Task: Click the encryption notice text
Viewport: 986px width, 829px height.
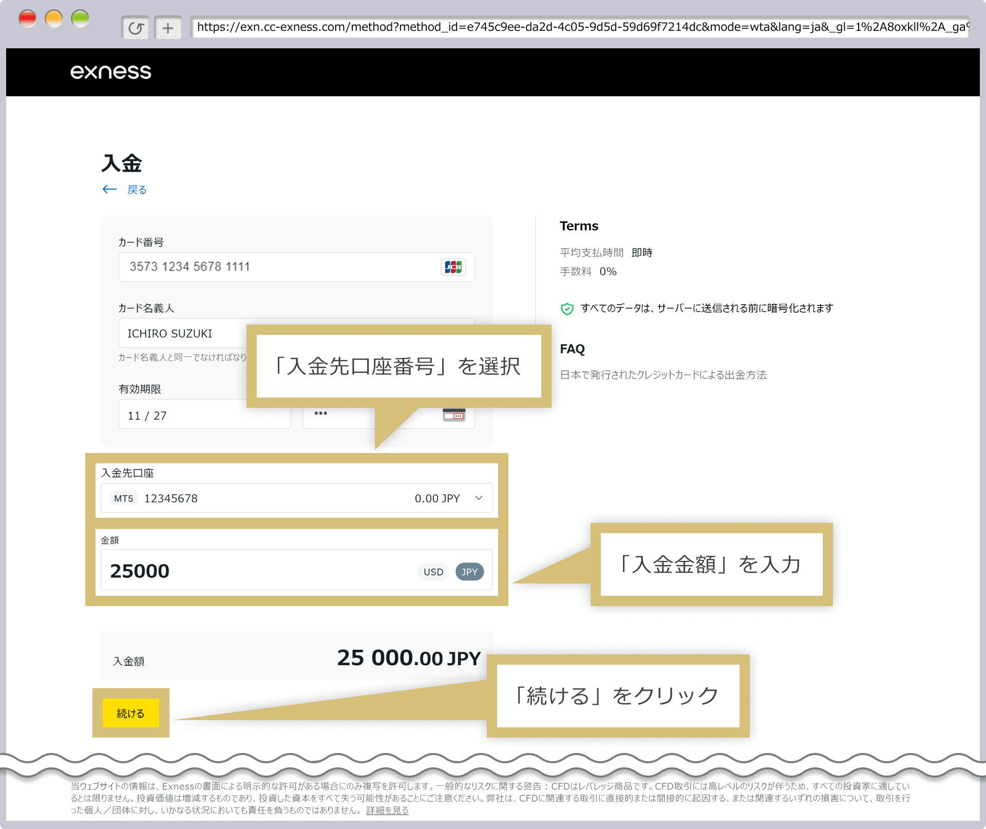Action: coord(707,308)
